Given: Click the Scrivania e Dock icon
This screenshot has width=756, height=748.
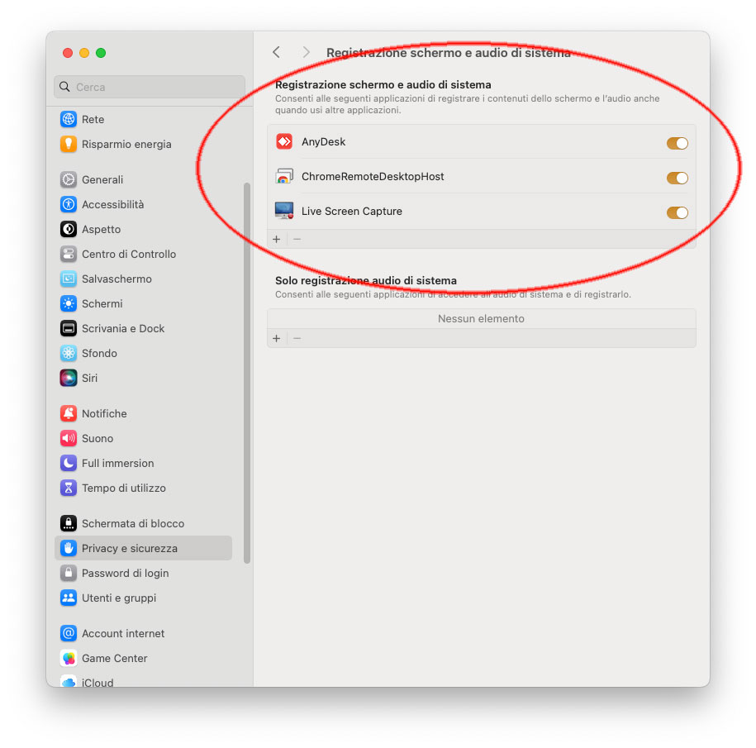Looking at the screenshot, I should tap(69, 328).
